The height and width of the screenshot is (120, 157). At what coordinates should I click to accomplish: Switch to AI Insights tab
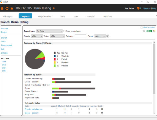[x=8, y=17]
